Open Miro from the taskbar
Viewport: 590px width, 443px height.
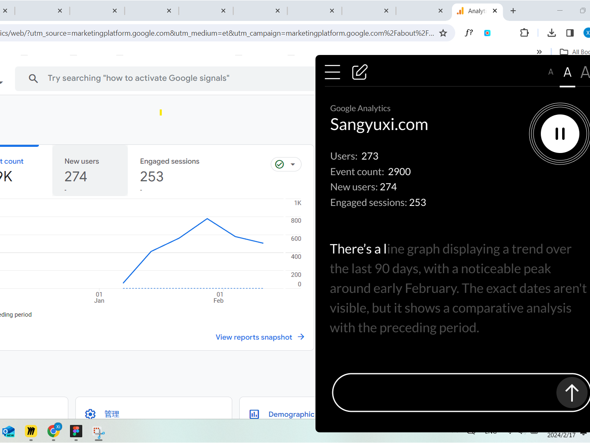click(31, 432)
